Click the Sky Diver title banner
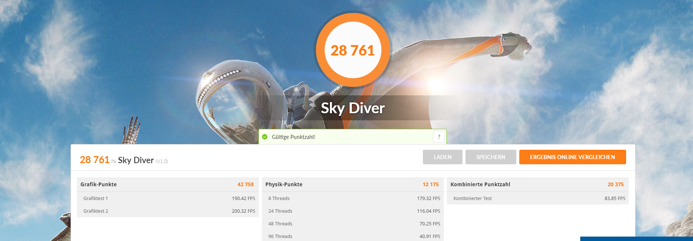Image resolution: width=693 pixels, height=241 pixels. point(353,108)
